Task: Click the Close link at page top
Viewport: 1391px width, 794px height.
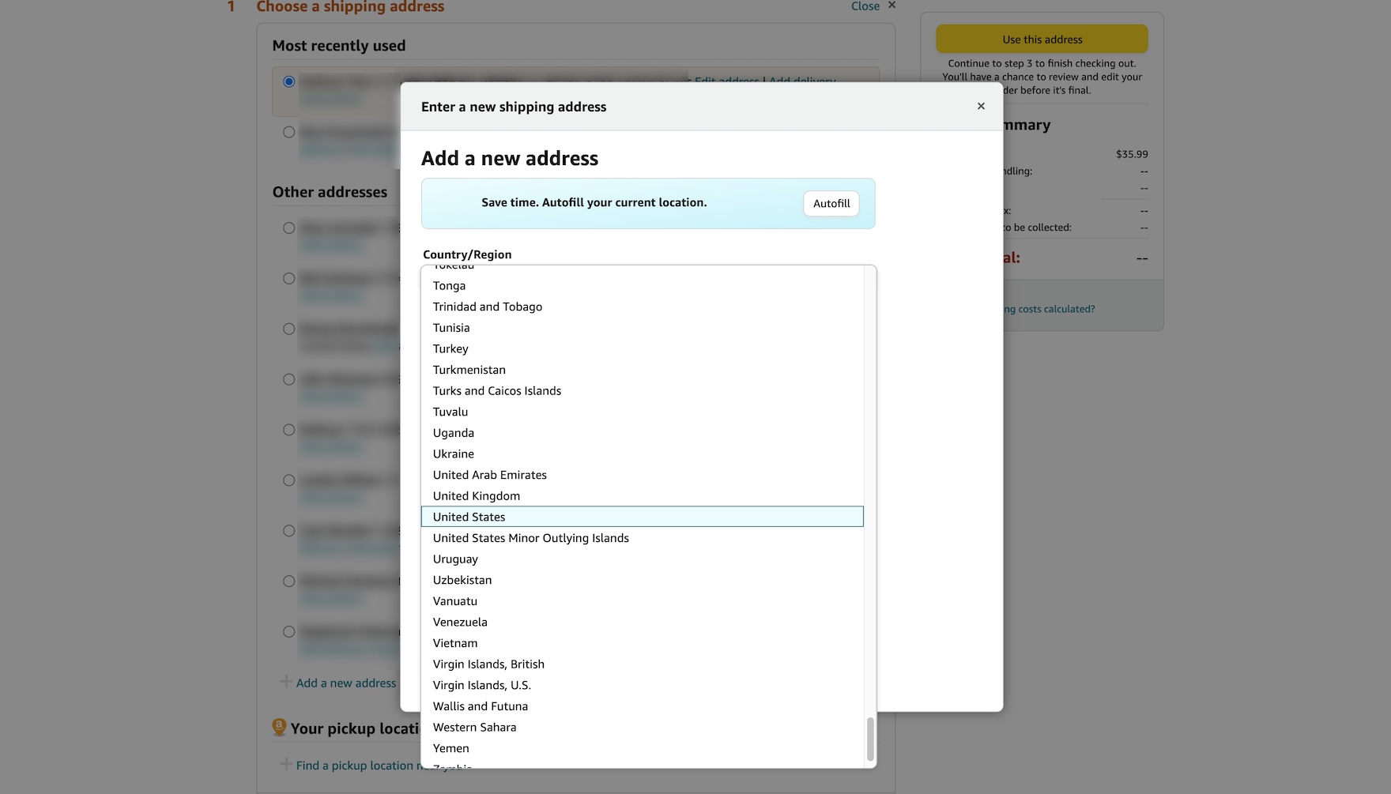Action: point(865,6)
